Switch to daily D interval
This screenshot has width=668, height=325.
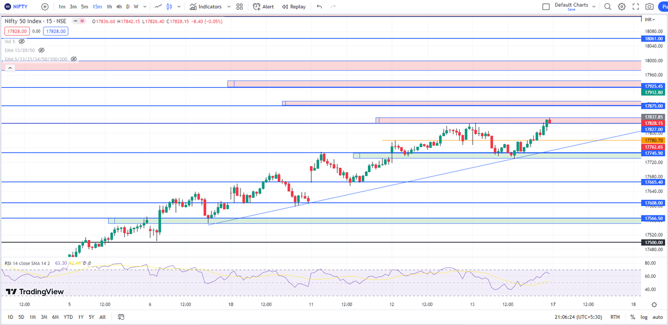pyautogui.click(x=128, y=7)
